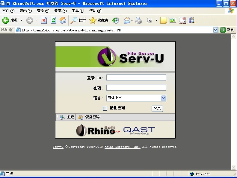Click the Windows flag logo
The width and height of the screenshot is (237, 178).
(x=231, y=11)
